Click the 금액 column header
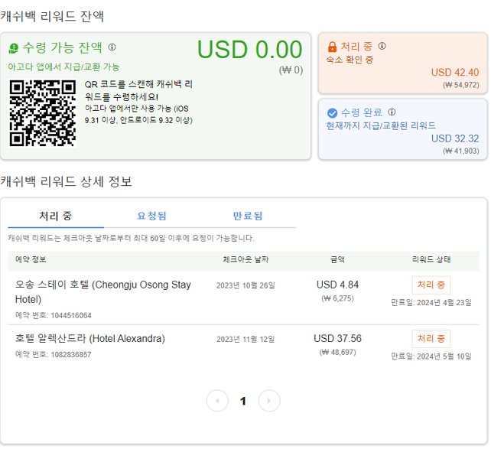This screenshot has width=491, height=449. pos(337,259)
